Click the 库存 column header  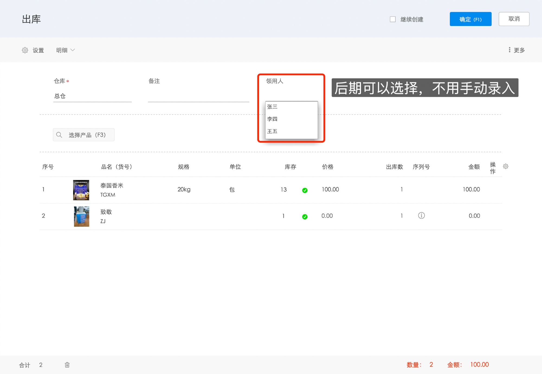pos(290,167)
